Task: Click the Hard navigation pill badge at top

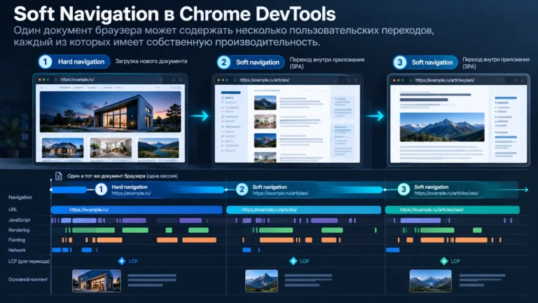Action: (x=74, y=62)
